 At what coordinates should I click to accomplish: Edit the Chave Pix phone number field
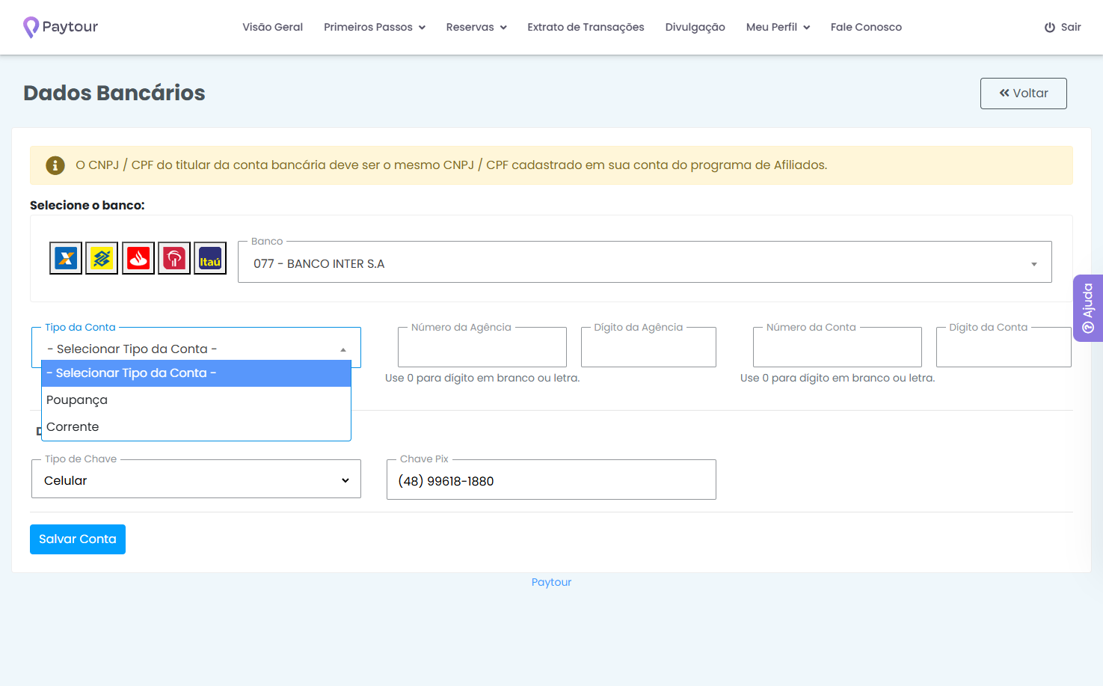click(551, 480)
